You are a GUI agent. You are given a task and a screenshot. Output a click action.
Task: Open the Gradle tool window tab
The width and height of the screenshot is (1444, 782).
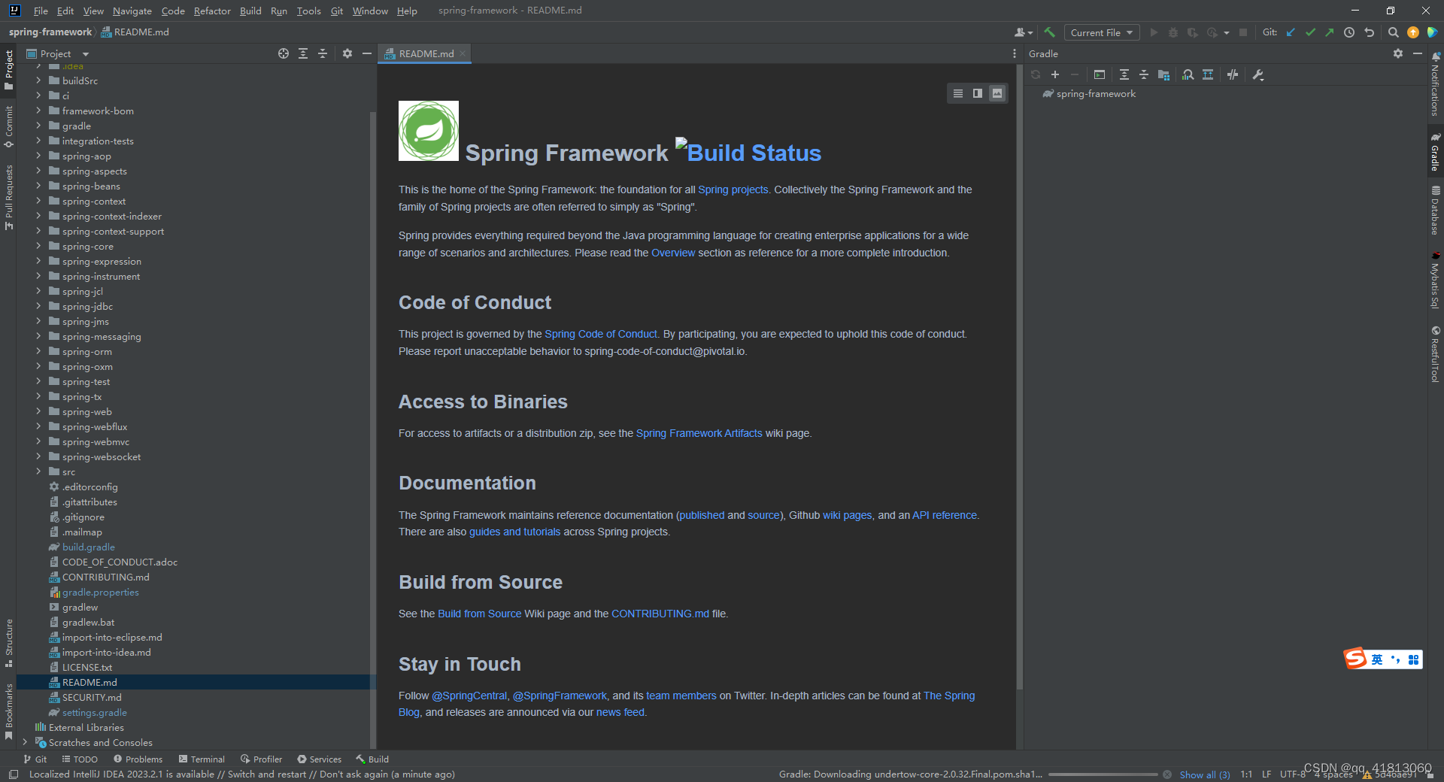click(x=1435, y=153)
